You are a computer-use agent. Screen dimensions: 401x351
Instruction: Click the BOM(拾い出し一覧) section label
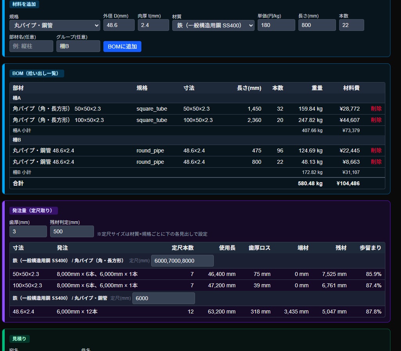pyautogui.click(x=36, y=73)
